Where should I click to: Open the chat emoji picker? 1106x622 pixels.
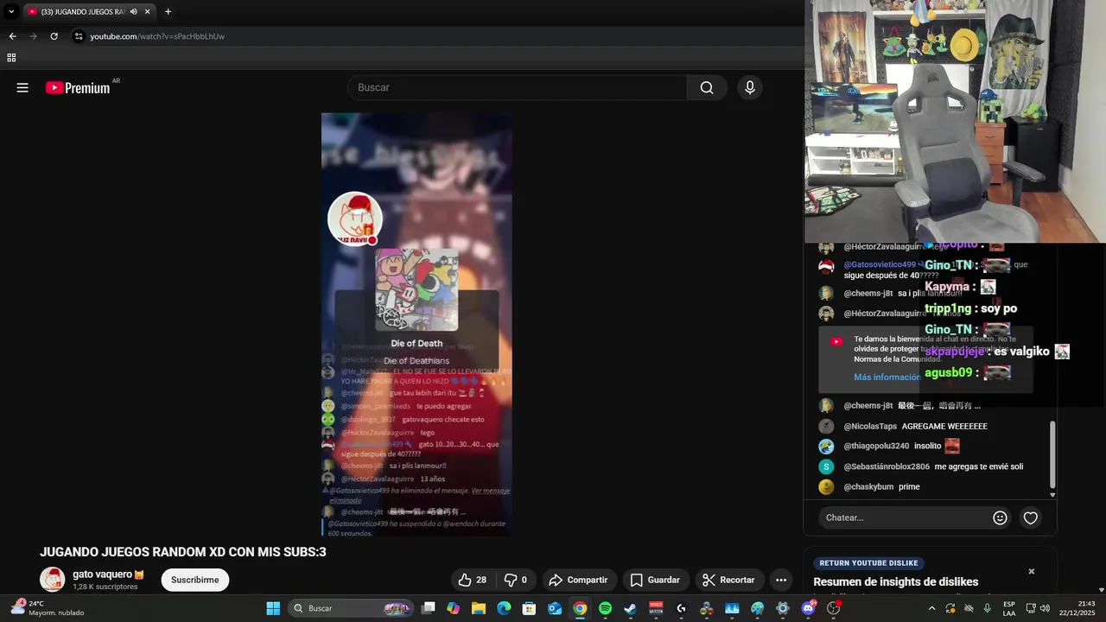(1000, 517)
